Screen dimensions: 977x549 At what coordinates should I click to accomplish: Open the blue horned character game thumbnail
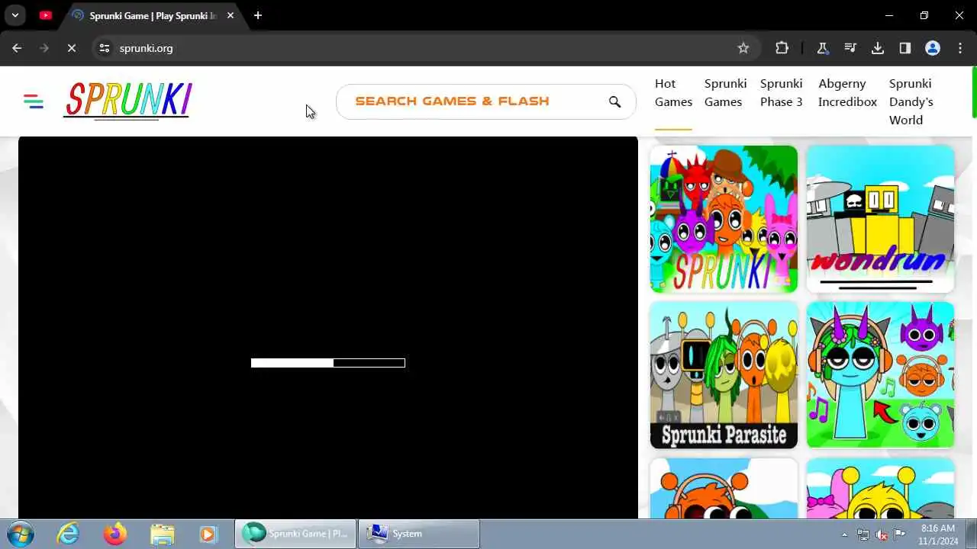pyautogui.click(x=880, y=375)
